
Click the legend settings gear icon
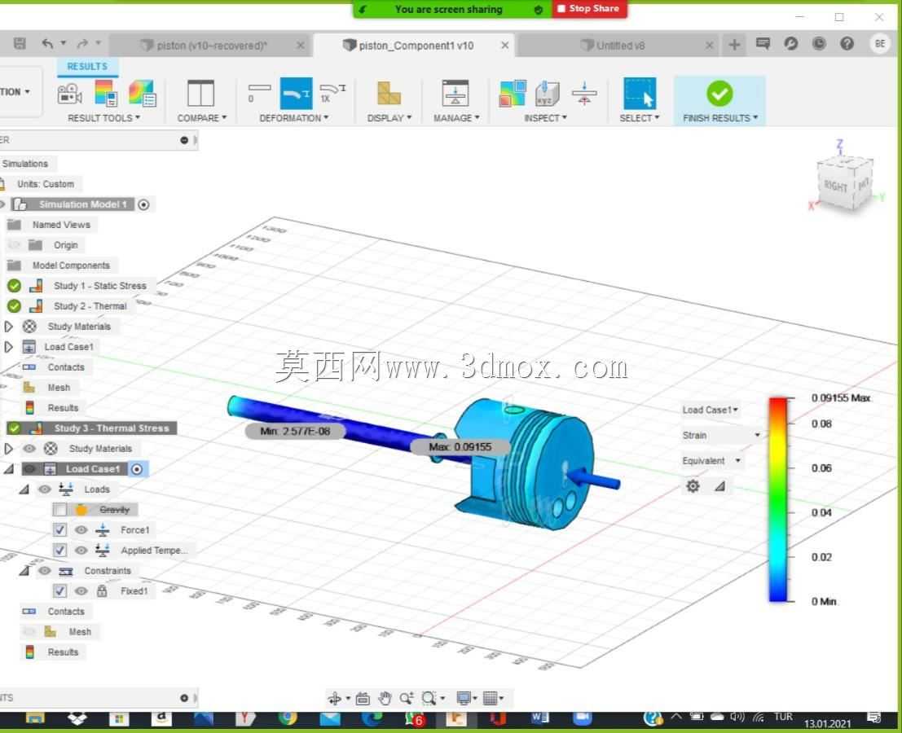(x=693, y=486)
